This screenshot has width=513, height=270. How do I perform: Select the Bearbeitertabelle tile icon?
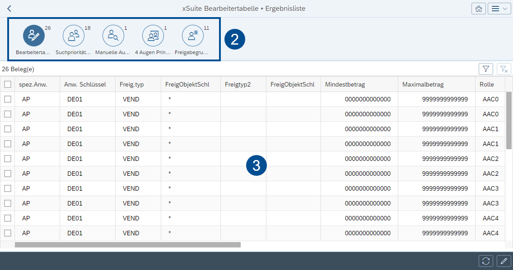[x=34, y=36]
